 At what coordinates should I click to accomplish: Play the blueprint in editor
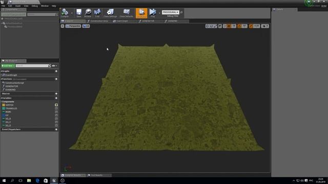click(x=153, y=13)
